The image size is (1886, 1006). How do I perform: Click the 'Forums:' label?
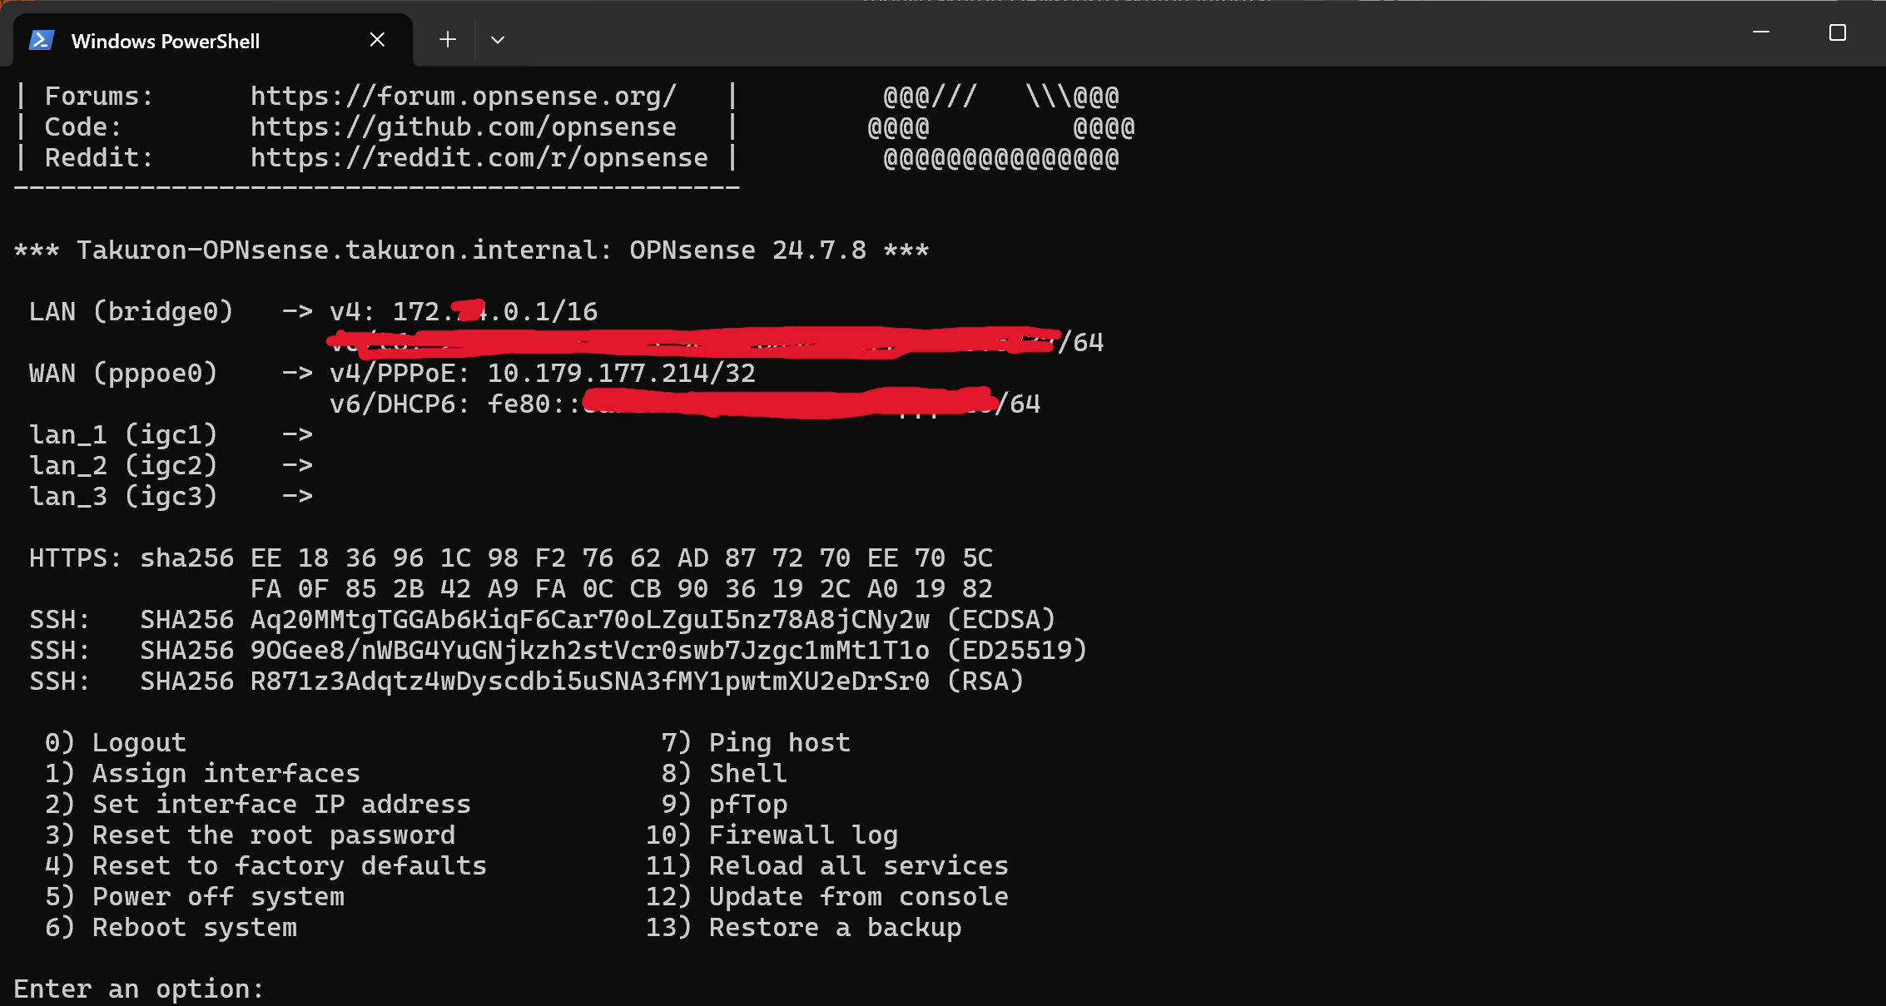pos(99,97)
